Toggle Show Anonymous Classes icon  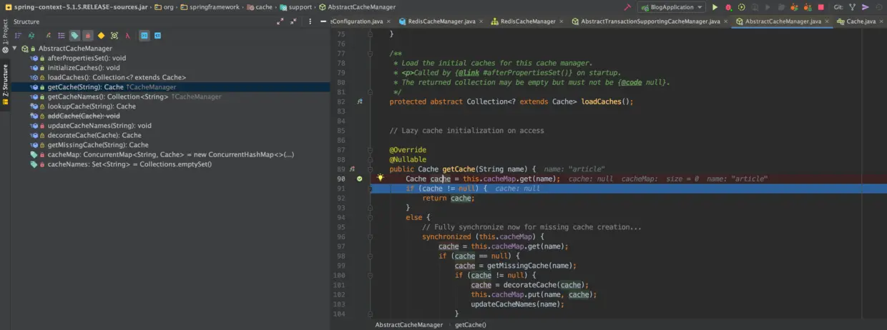[114, 35]
